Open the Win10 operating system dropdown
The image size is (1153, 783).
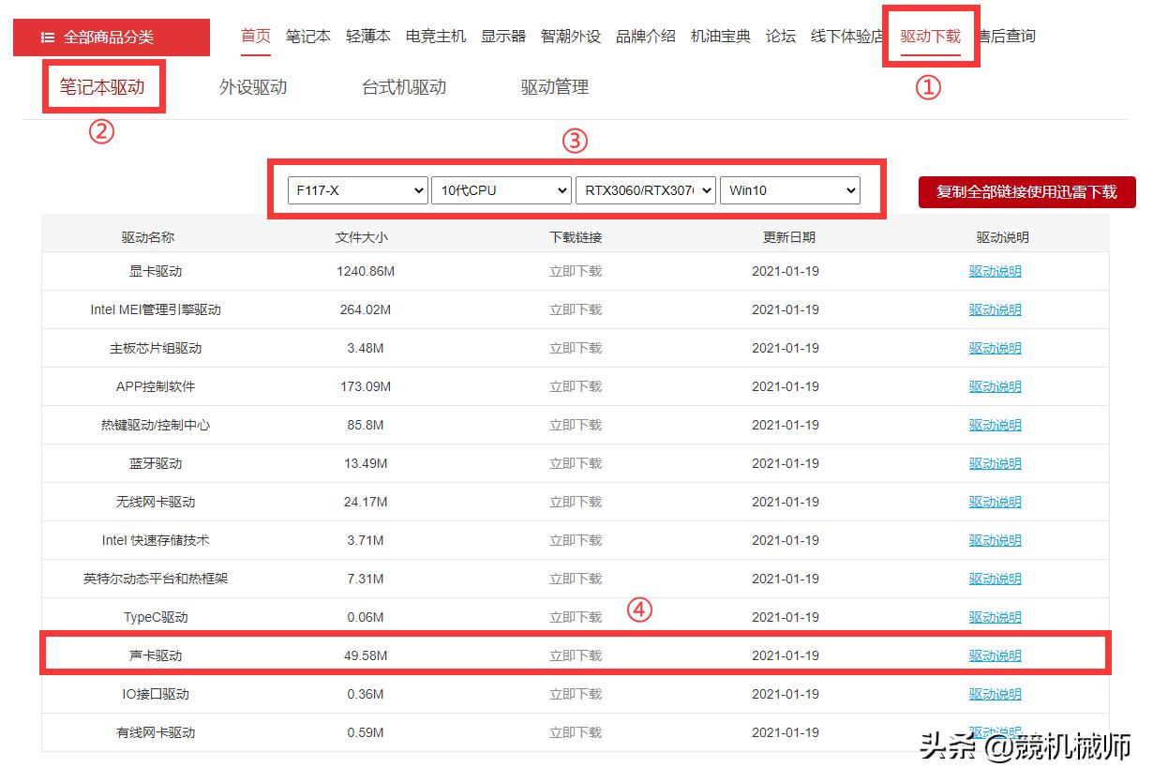coord(789,189)
